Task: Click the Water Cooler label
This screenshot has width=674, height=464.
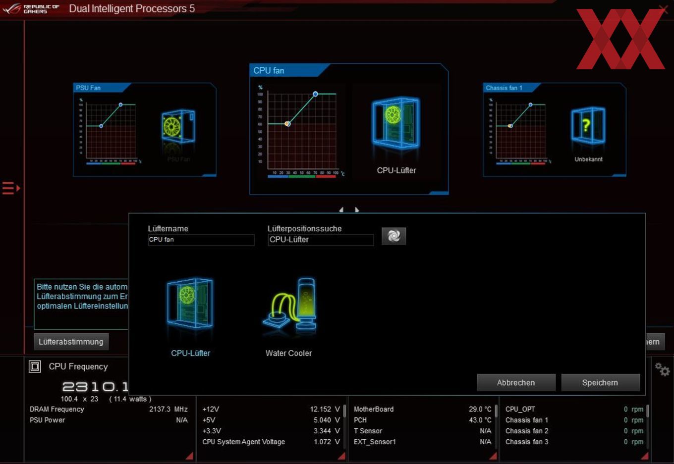Action: 288,353
